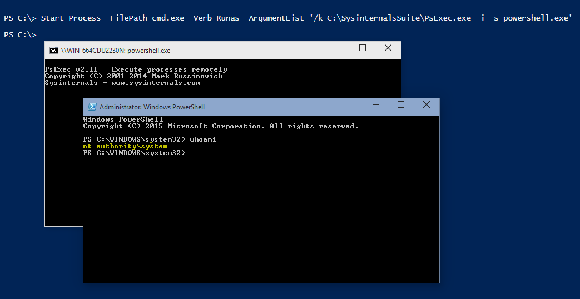Viewport: 580px width, 299px height.
Task: Minimize the Administrator: Windows PowerShell window
Action: pyautogui.click(x=375, y=105)
